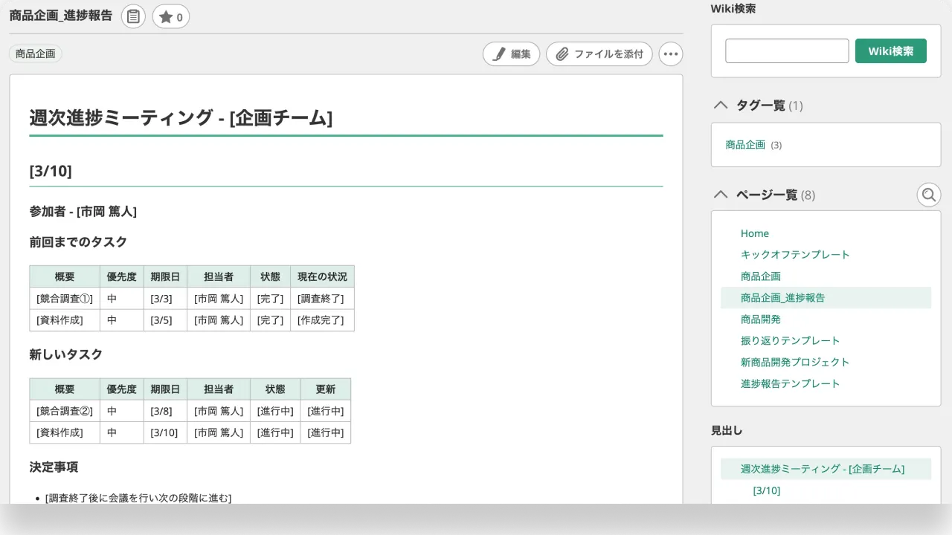Open the 進捗報告テンプレート page
Image resolution: width=952 pixels, height=535 pixels.
(x=790, y=383)
